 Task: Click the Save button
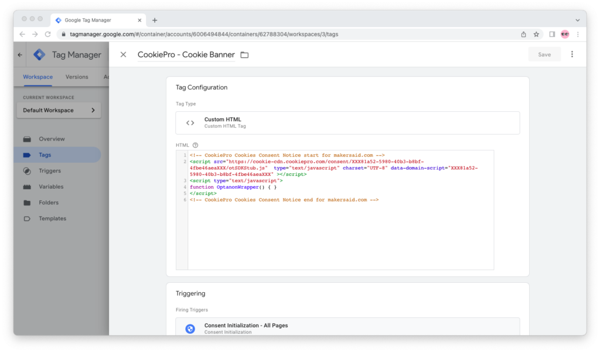(544, 54)
